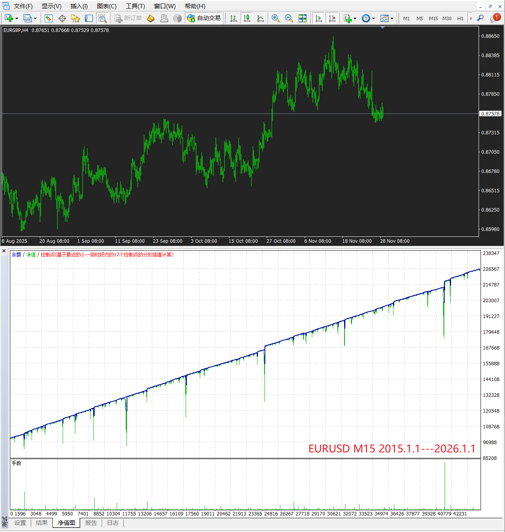Click the Zoom In magnifier icon

[x=276, y=19]
